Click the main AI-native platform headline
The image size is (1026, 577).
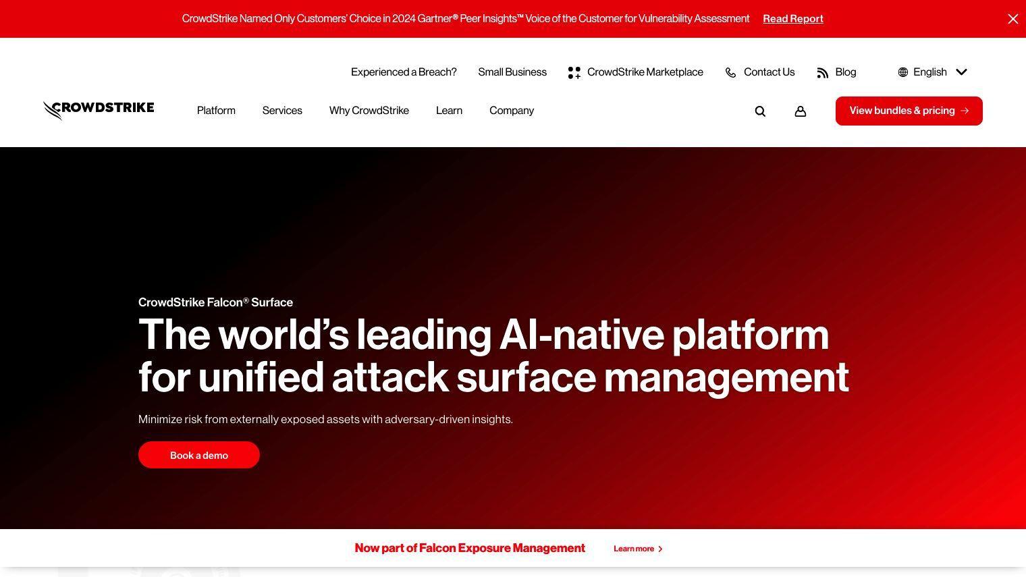[x=493, y=356]
